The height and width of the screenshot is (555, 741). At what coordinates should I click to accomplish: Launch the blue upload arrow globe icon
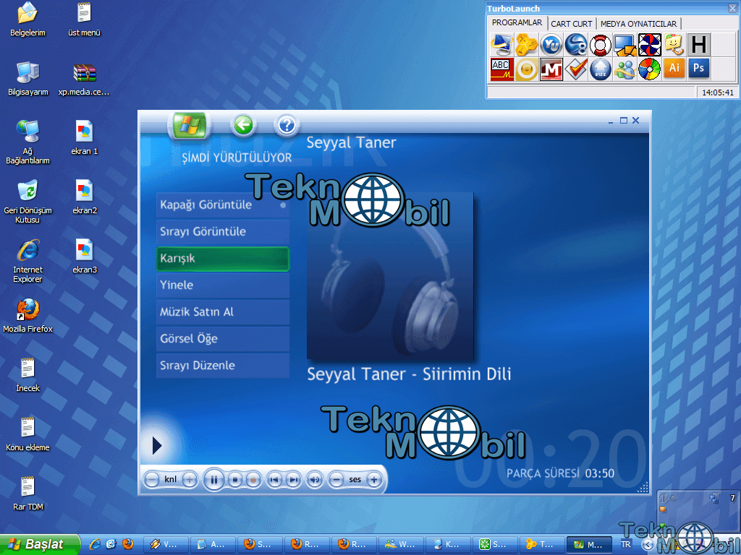point(600,69)
